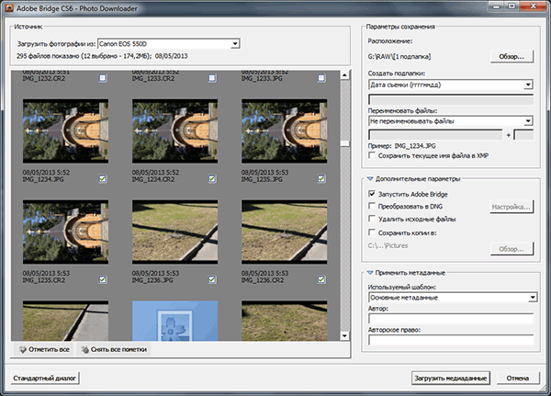Click Обзор button for copies folder
Image resolution: width=551 pixels, height=396 pixels.
pyautogui.click(x=512, y=249)
